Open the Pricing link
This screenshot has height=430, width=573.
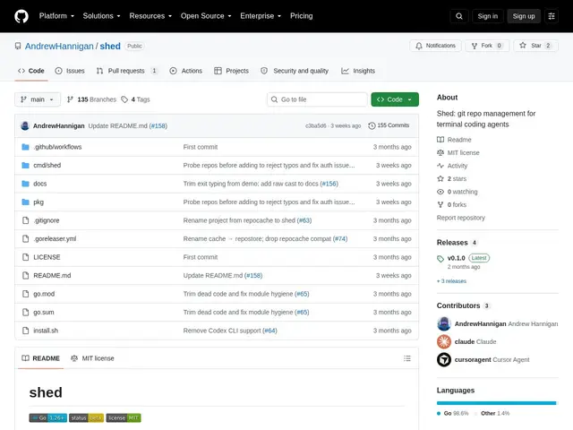tap(302, 16)
